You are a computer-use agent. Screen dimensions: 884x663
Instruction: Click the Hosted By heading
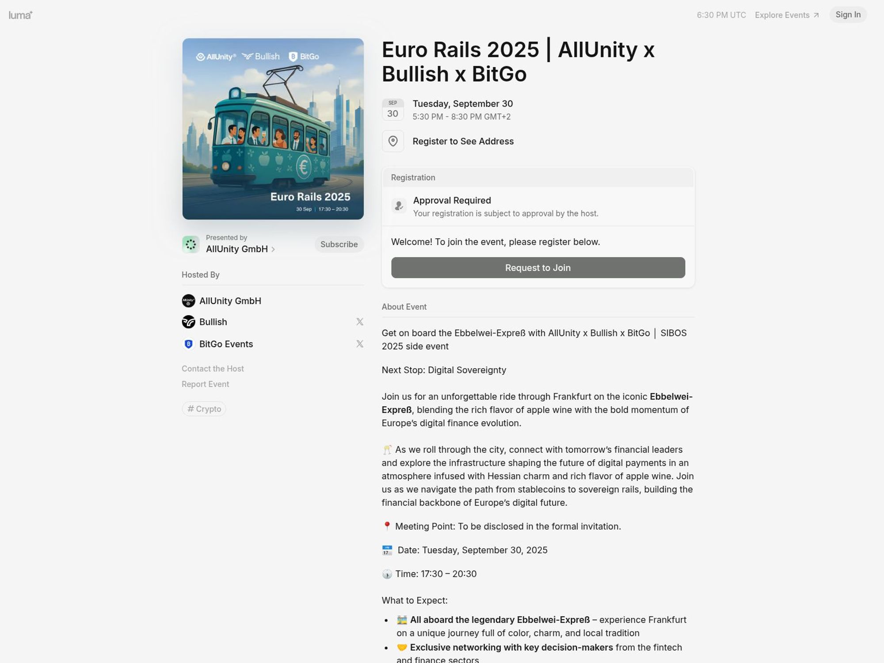[200, 274]
